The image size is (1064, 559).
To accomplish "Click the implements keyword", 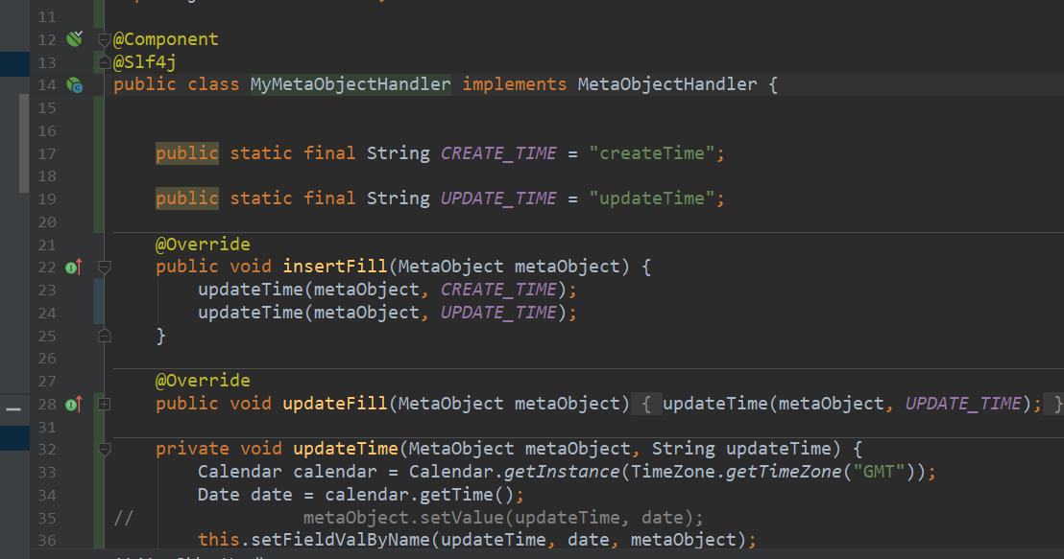I will (x=515, y=84).
